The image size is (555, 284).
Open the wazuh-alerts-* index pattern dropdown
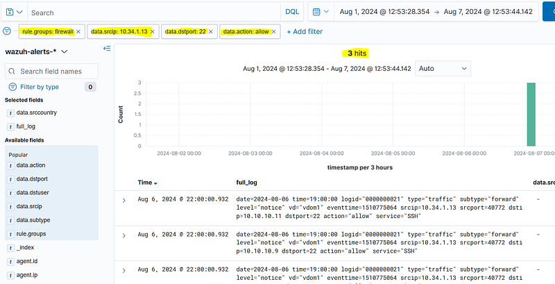coord(36,51)
